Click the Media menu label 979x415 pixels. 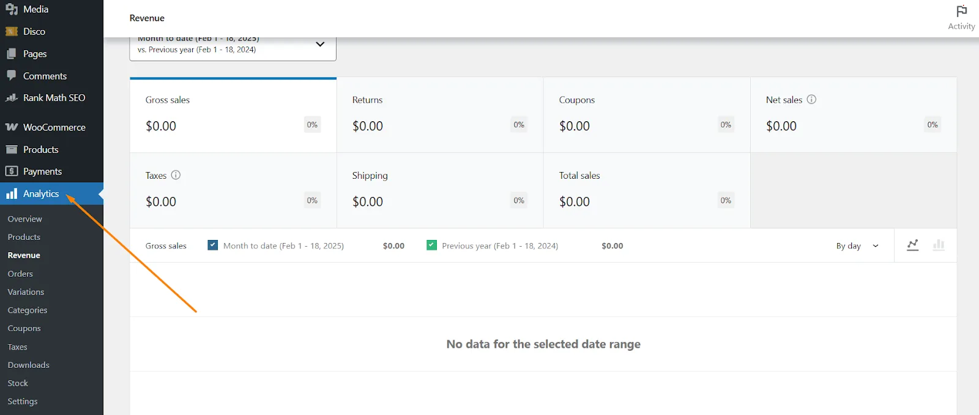(35, 9)
